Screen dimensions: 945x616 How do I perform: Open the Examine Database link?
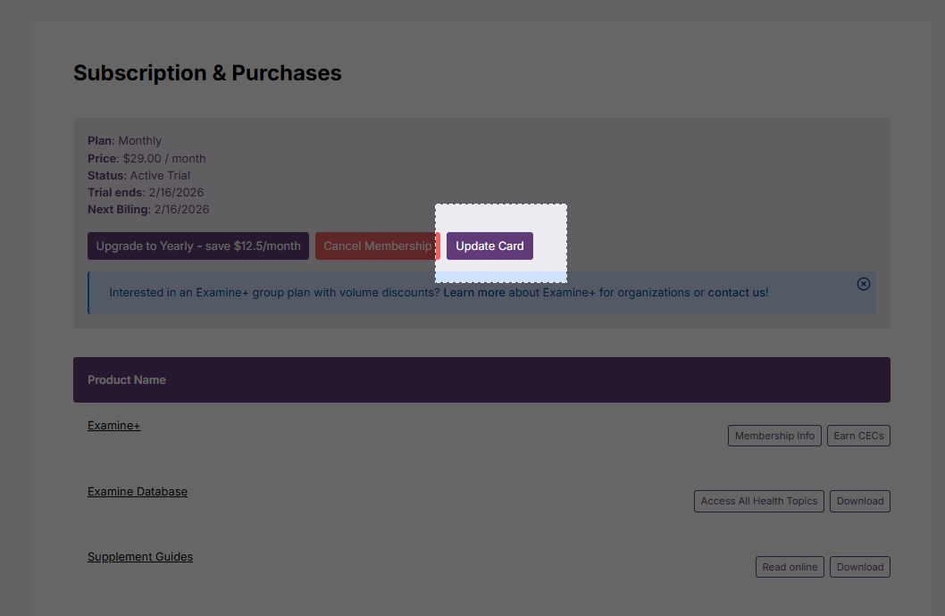click(x=138, y=491)
